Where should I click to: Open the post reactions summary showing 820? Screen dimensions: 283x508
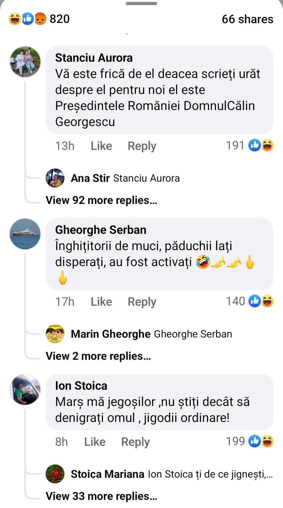click(x=39, y=19)
